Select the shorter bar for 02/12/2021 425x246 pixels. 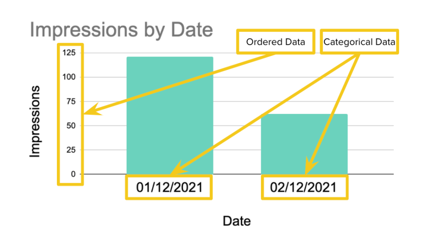pos(304,144)
